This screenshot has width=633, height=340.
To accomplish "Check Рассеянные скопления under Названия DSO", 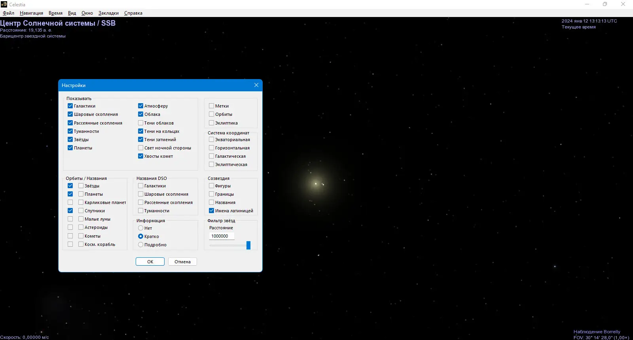I will 140,202.
